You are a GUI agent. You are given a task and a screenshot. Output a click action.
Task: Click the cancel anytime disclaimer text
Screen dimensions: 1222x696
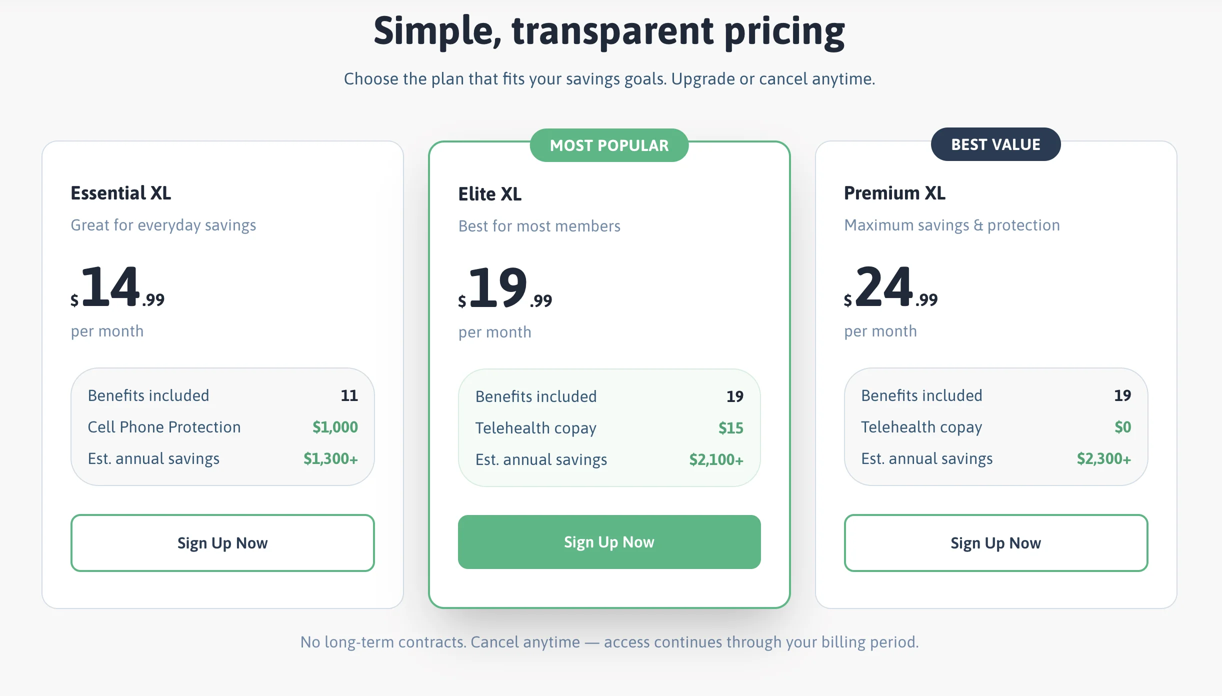[x=610, y=641]
